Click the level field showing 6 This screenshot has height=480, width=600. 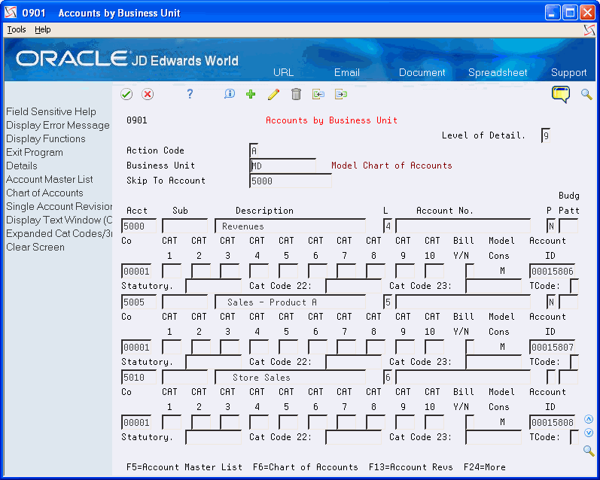(x=388, y=378)
